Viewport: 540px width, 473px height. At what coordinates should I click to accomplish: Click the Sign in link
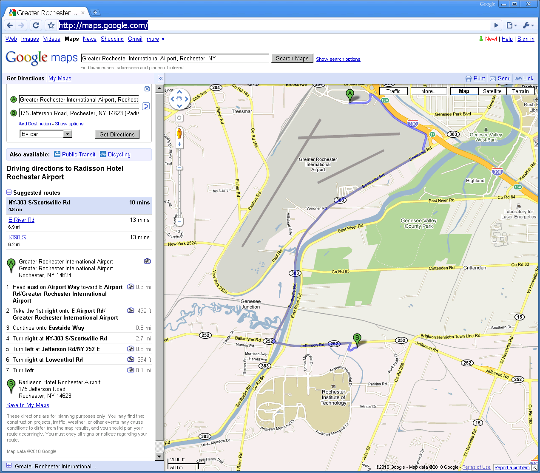click(526, 39)
